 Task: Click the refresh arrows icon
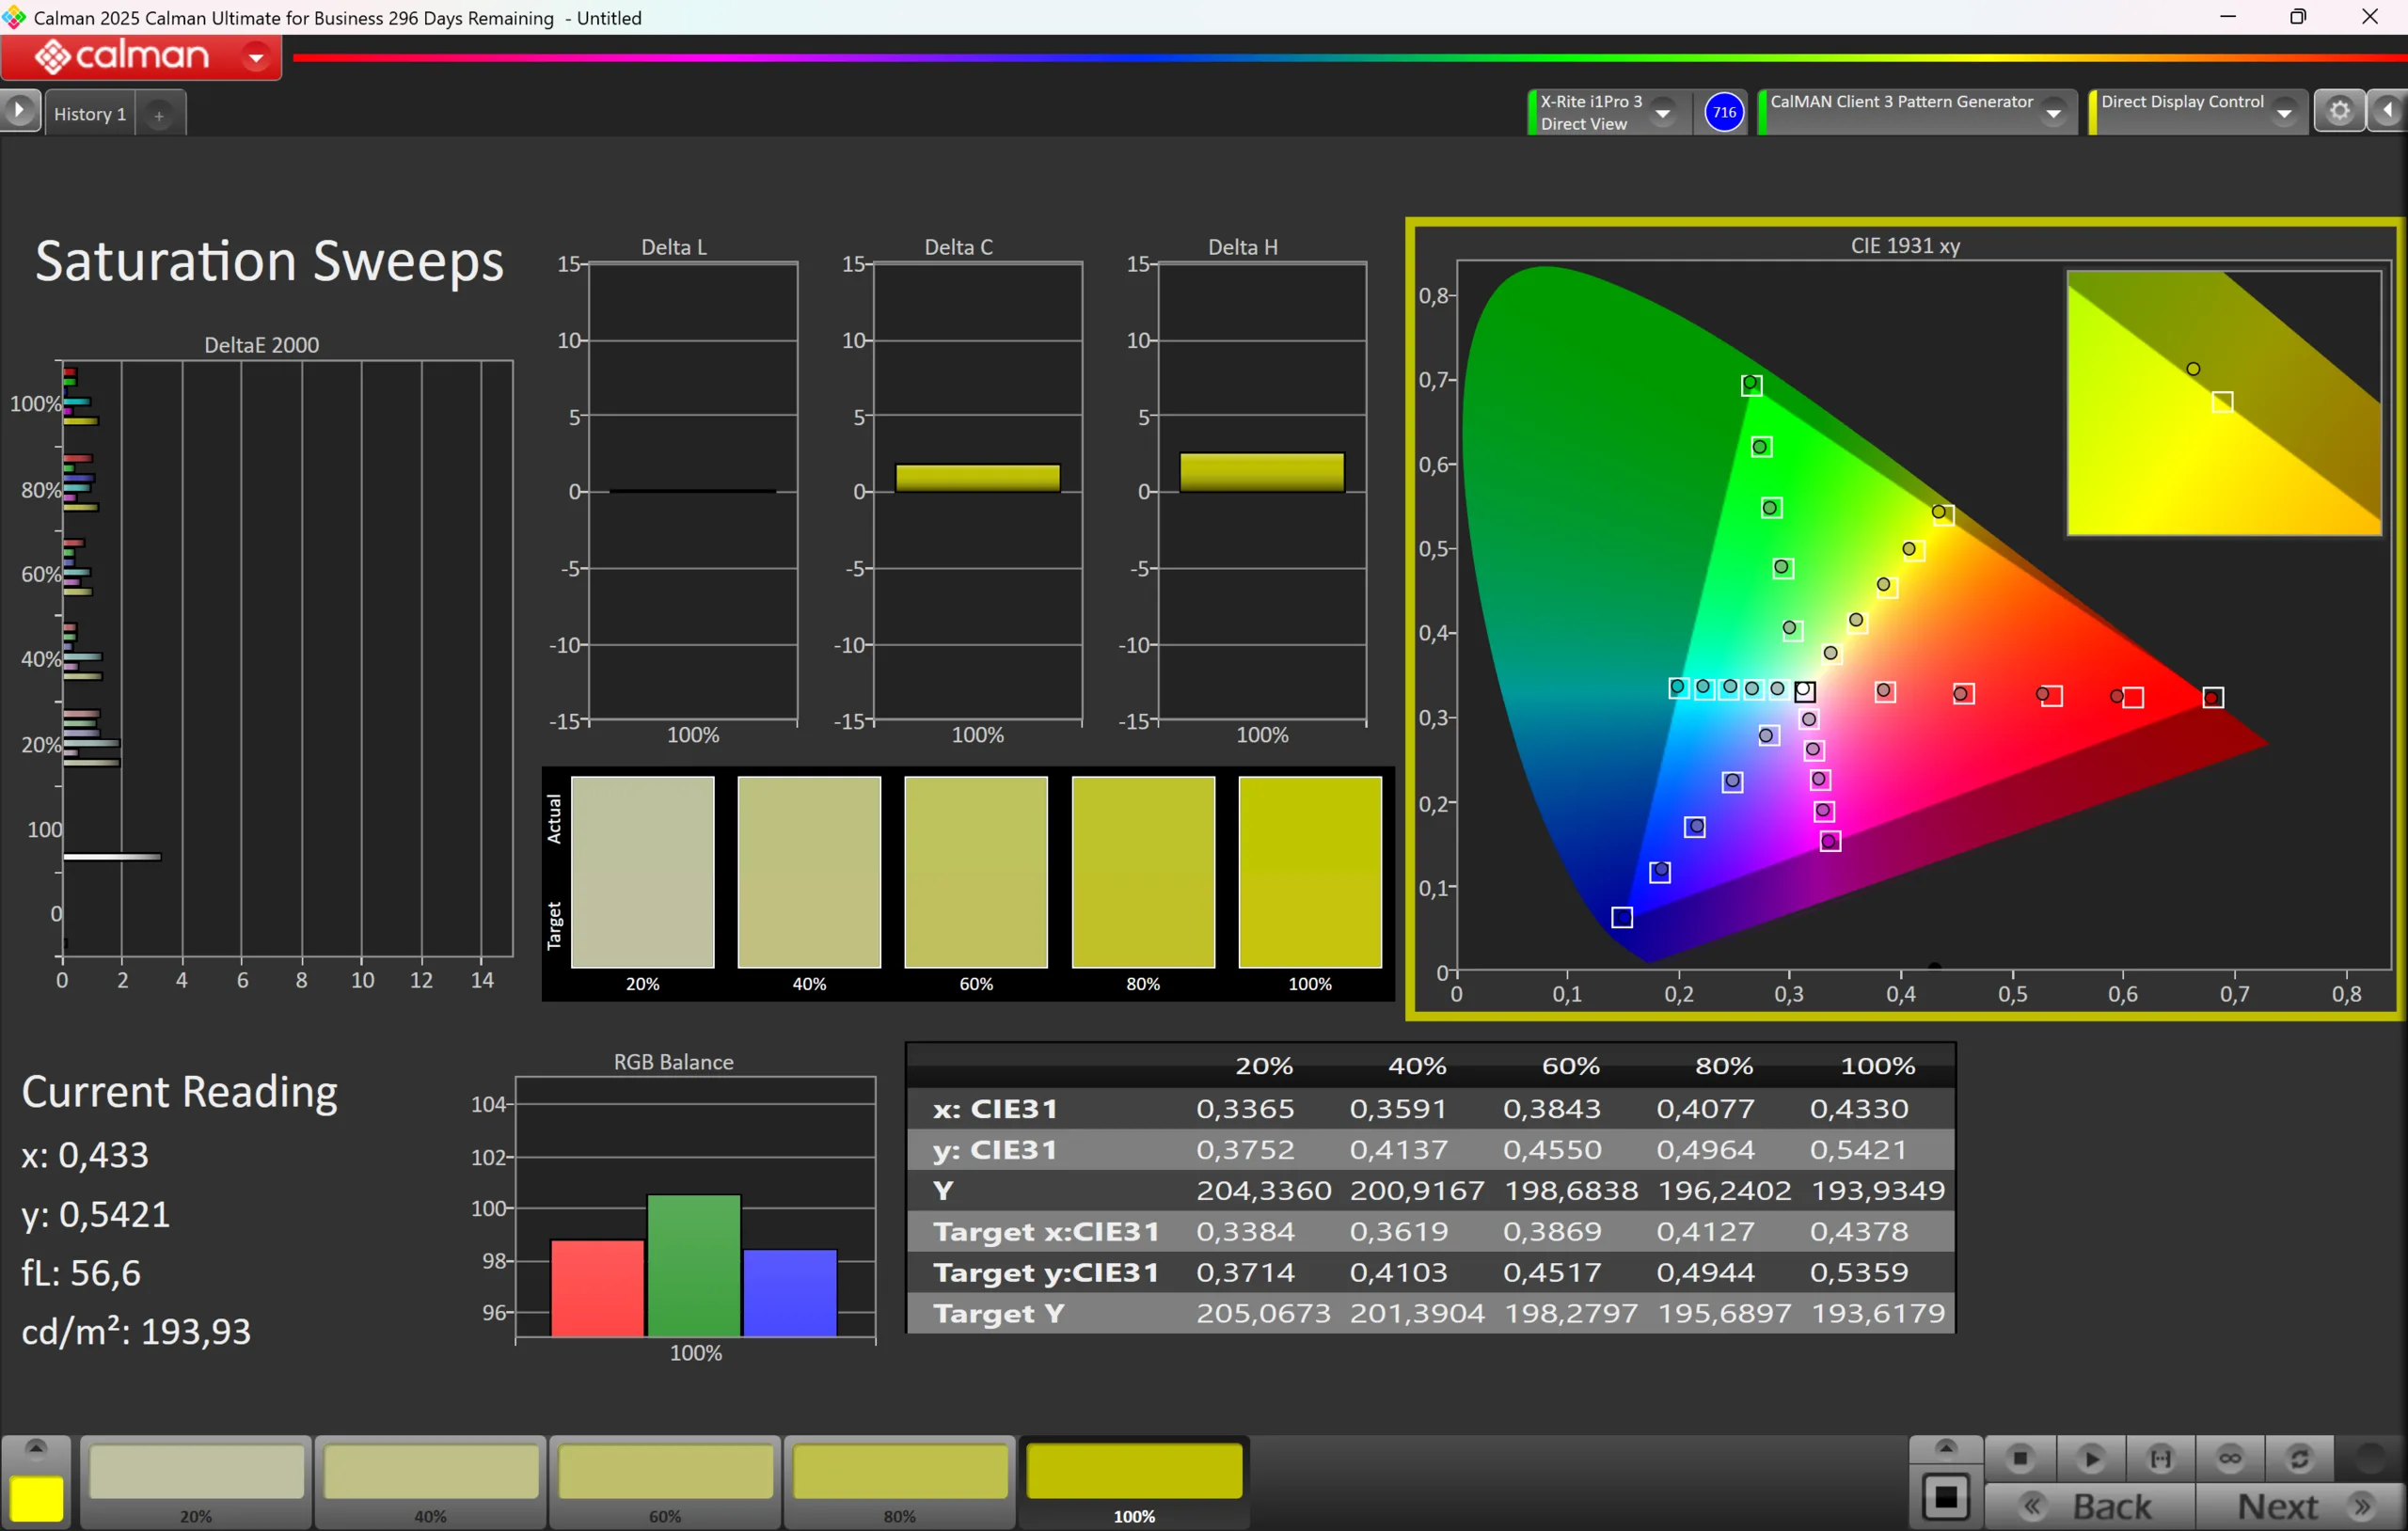2299,1458
